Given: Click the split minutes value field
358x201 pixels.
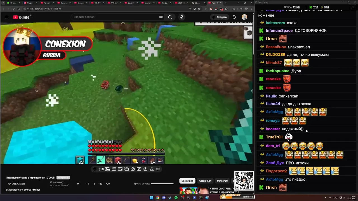Looking at the screenshot, I should point(78,184).
